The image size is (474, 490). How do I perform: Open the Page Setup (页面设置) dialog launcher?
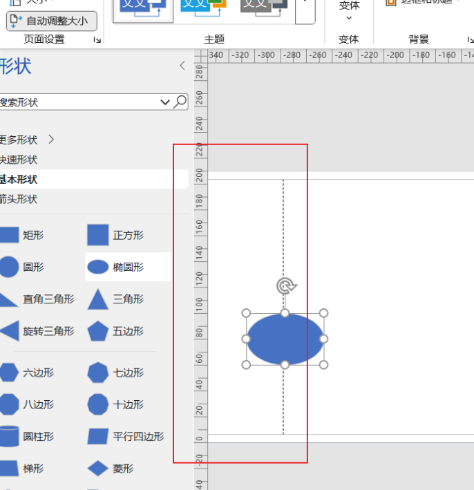[x=97, y=39]
